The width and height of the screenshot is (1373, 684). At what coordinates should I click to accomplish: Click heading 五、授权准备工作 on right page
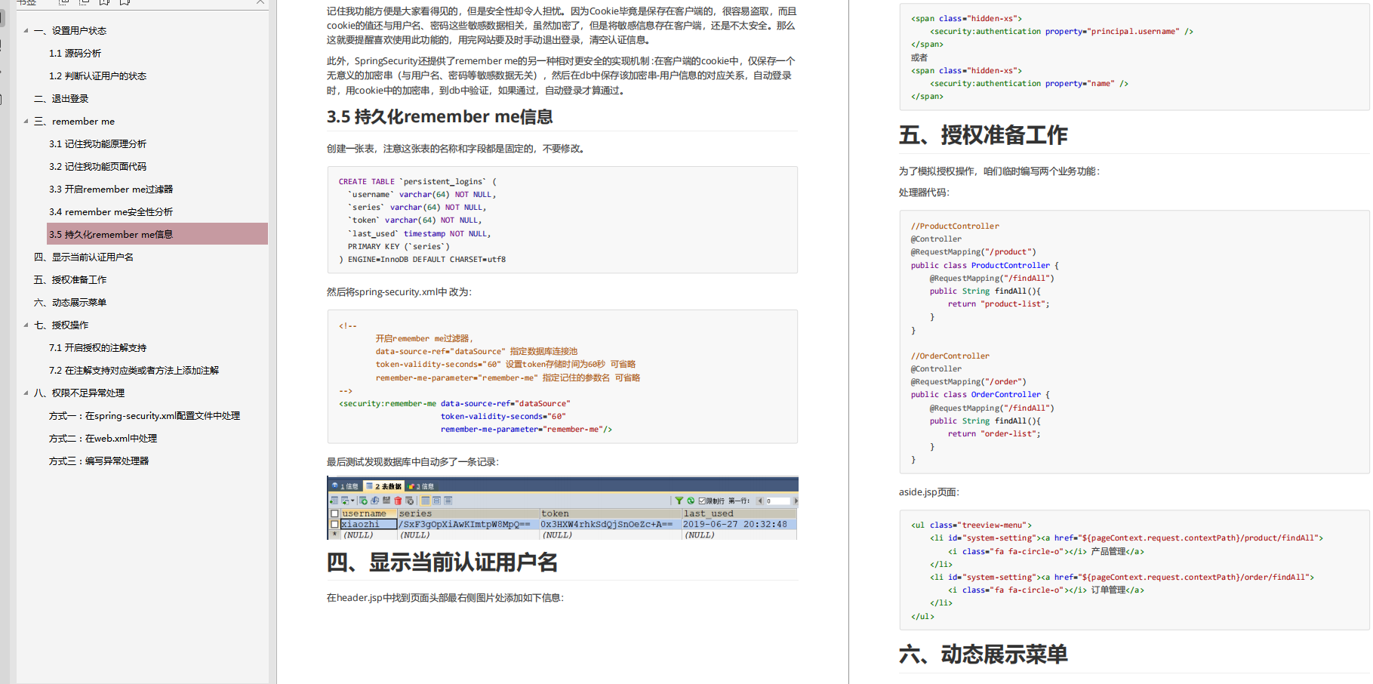[983, 135]
